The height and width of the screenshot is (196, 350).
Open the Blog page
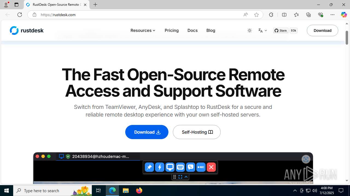[211, 30]
